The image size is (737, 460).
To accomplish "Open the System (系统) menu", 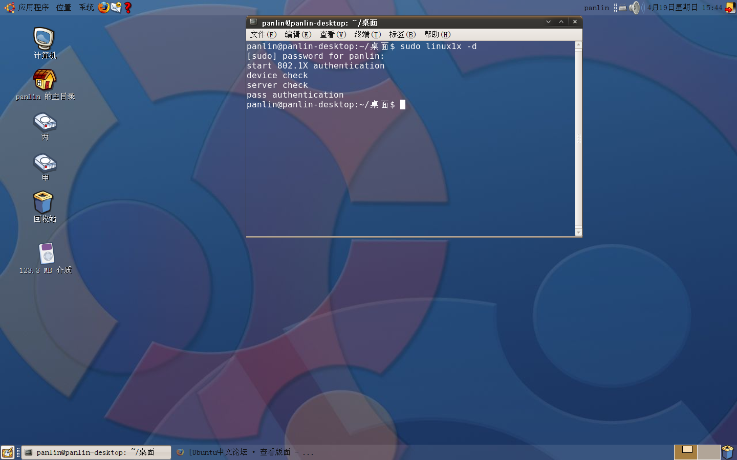I will [x=86, y=7].
